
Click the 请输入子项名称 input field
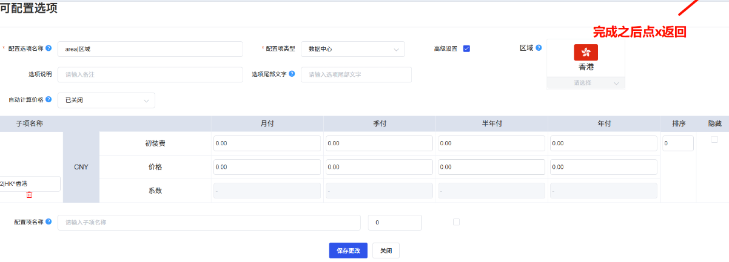(209, 223)
